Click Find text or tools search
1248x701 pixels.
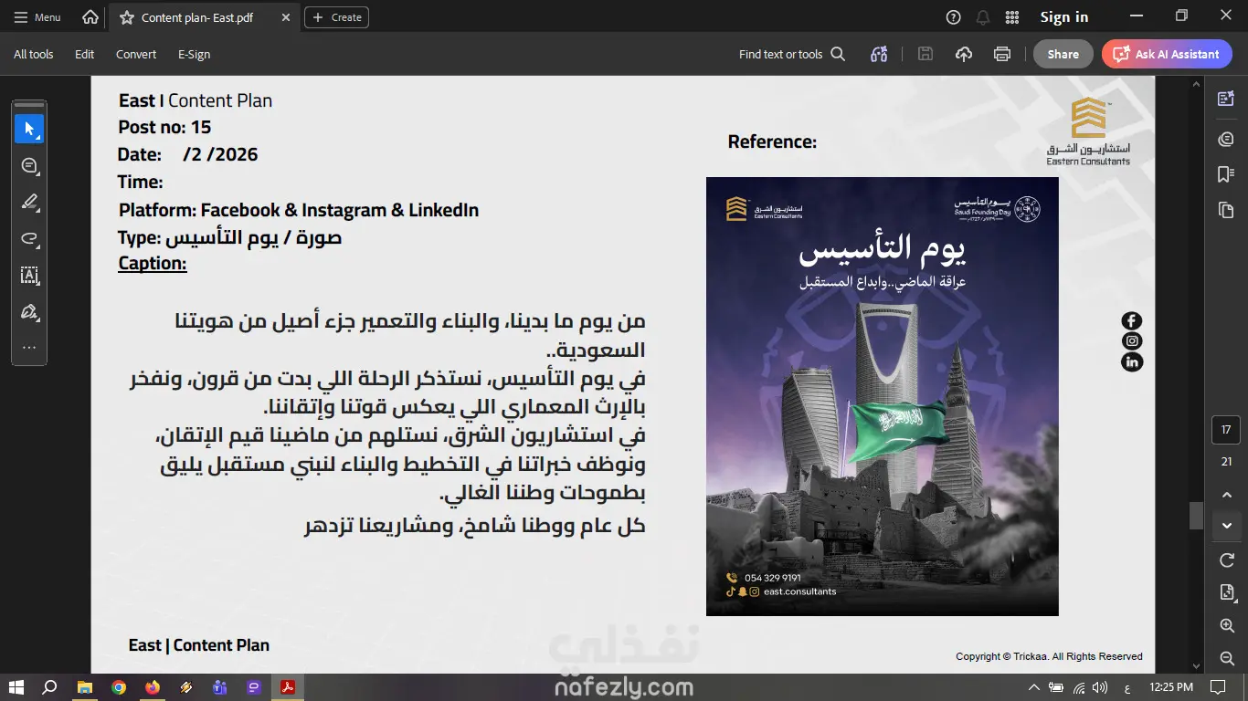(x=792, y=54)
